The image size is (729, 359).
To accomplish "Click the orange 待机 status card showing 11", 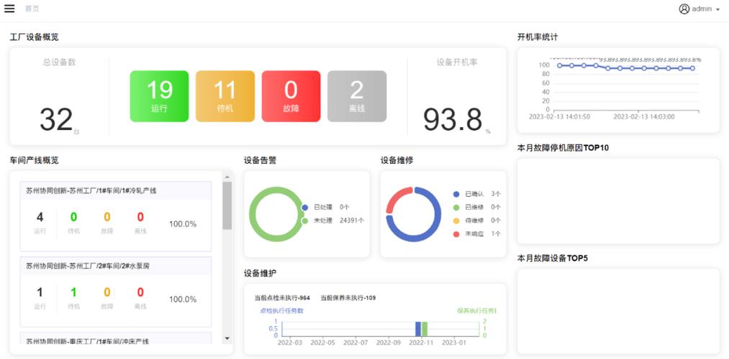I will (225, 96).
